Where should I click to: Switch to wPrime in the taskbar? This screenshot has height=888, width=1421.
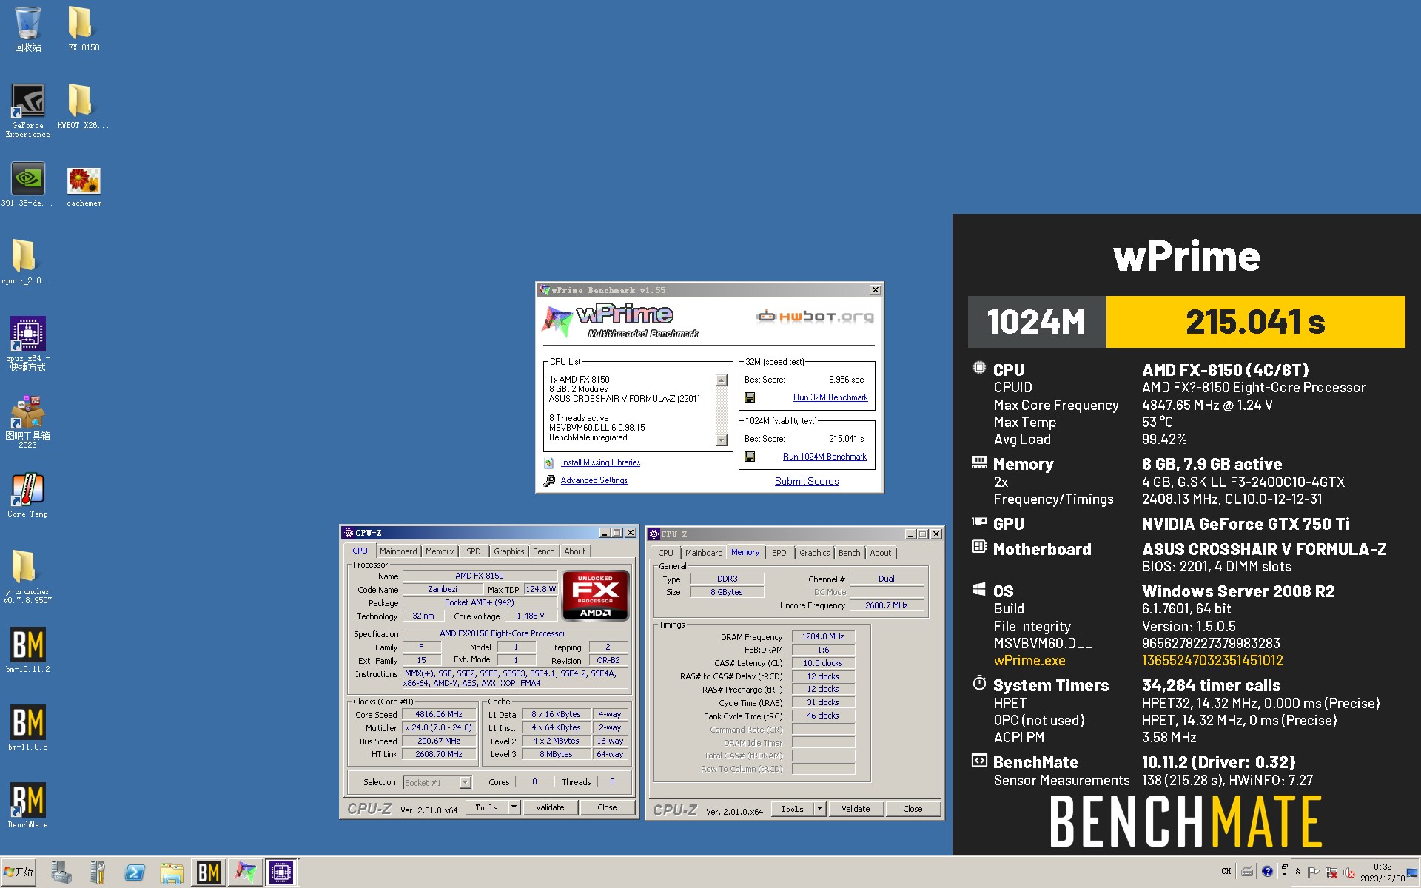click(245, 872)
